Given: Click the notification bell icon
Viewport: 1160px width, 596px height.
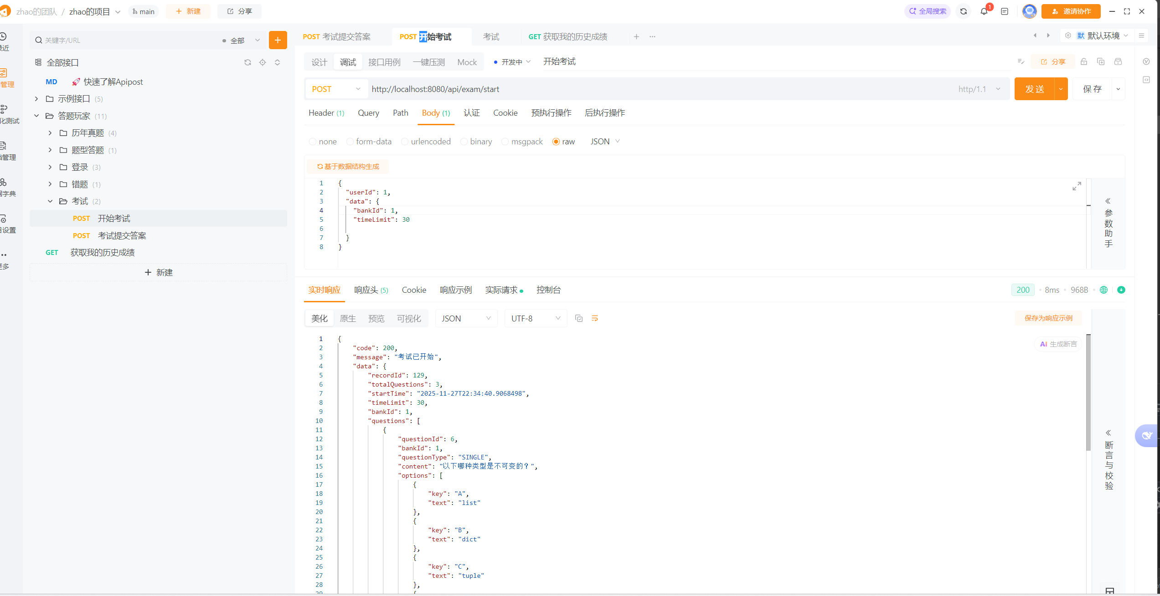Looking at the screenshot, I should pos(984,11).
